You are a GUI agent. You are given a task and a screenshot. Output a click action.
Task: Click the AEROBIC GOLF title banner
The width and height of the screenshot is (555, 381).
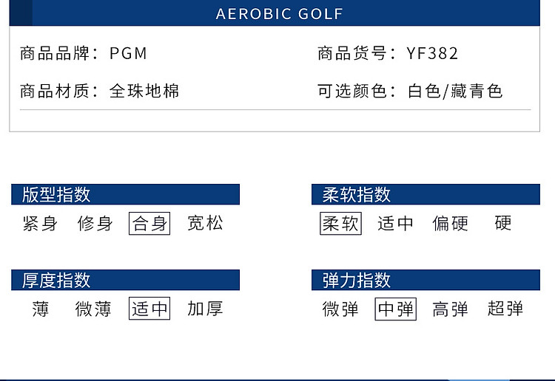pos(280,14)
